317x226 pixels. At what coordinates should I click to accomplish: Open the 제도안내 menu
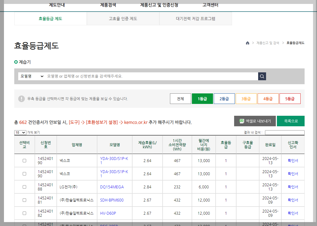[57, 5]
